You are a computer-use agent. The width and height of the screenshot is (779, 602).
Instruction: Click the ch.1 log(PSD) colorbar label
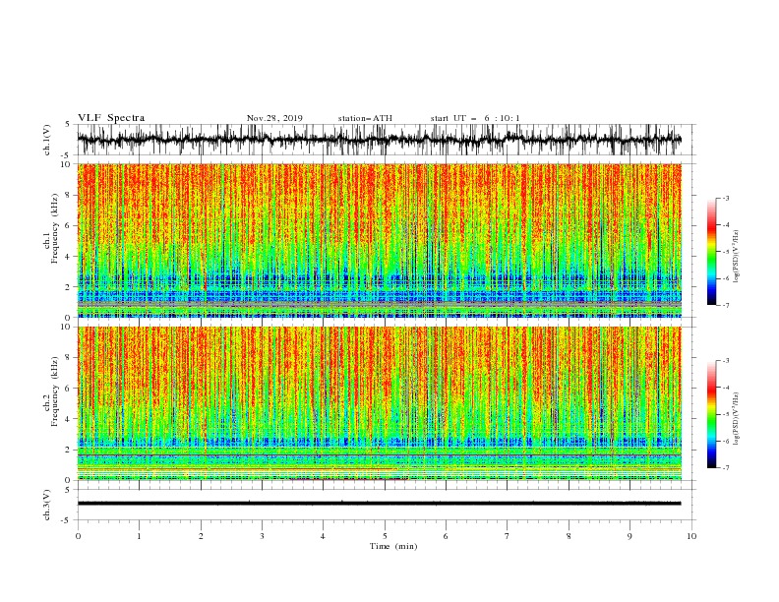click(x=737, y=257)
